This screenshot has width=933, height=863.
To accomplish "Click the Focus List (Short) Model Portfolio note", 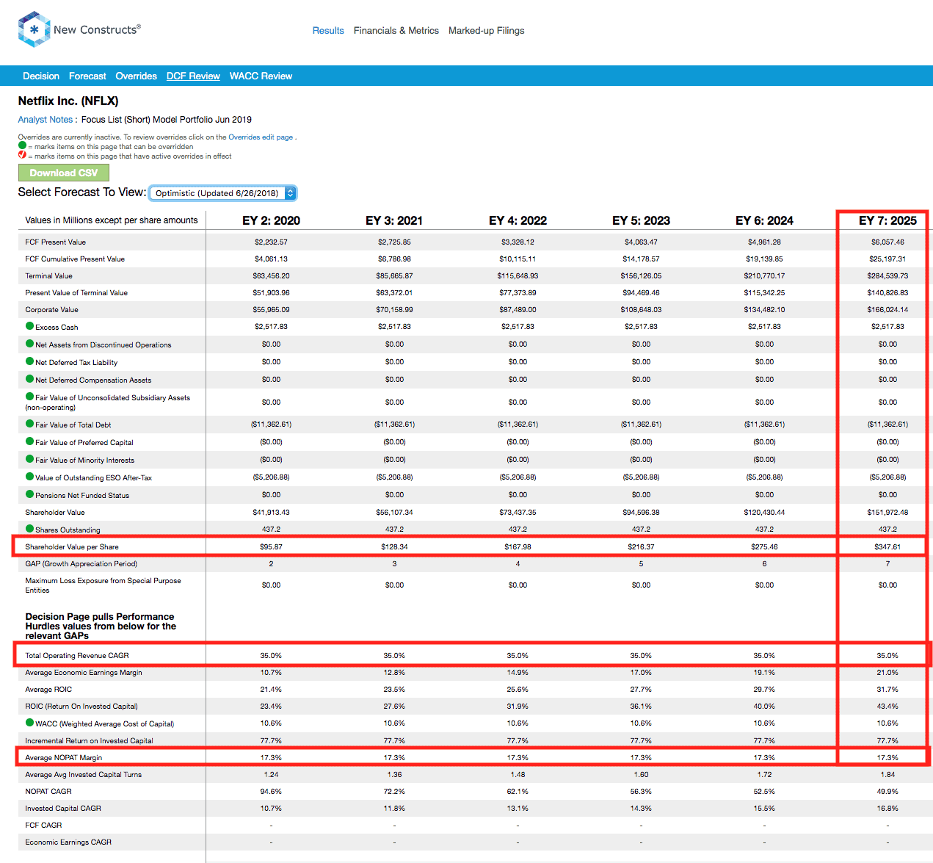I will tap(167, 120).
